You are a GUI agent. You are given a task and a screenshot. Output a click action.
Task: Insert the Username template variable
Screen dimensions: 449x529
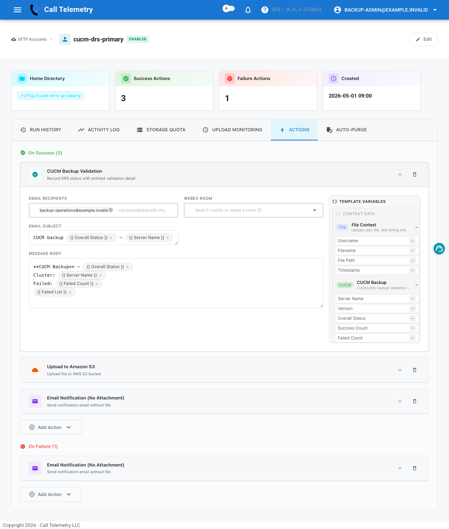point(413,241)
